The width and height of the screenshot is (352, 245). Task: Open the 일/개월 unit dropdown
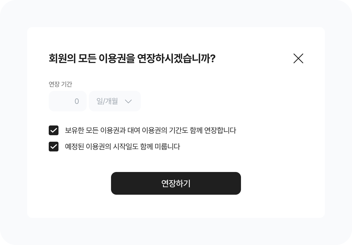click(115, 101)
